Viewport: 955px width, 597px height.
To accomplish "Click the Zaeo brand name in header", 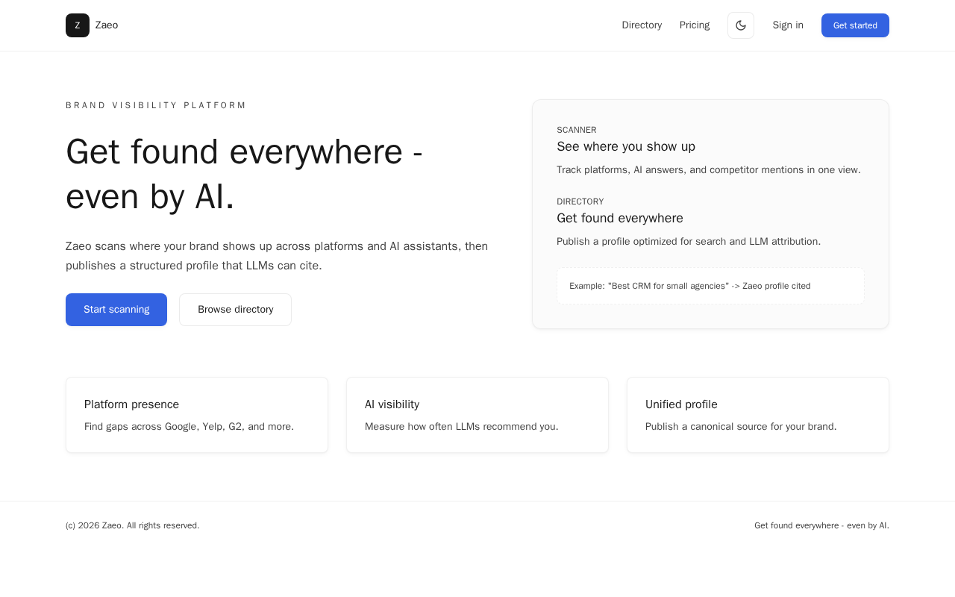I will [x=107, y=25].
